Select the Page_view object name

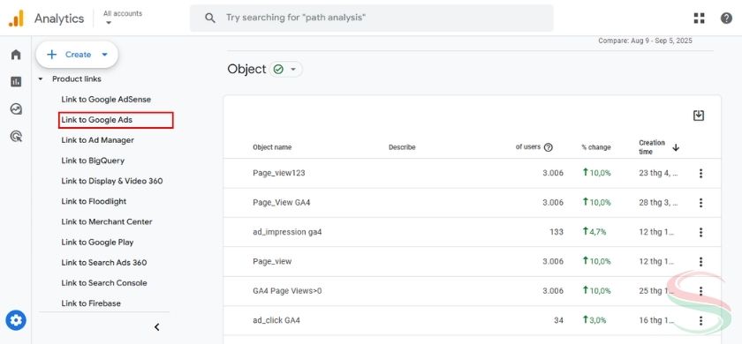[x=272, y=261]
